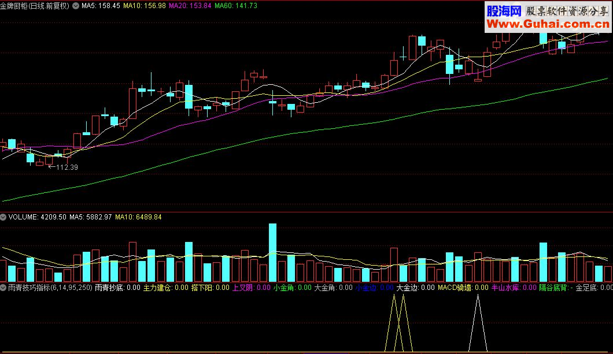Select the MACD骑墙: 0.00 label
The image size is (613, 354).
click(x=463, y=288)
